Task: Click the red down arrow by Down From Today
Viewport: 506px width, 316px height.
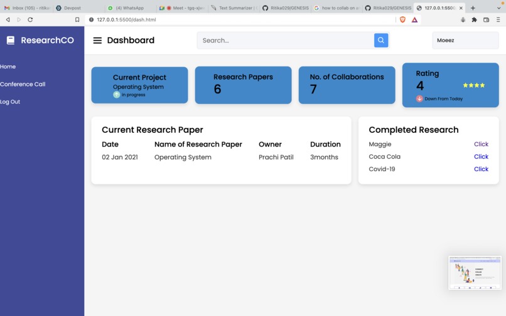Action: pos(419,98)
